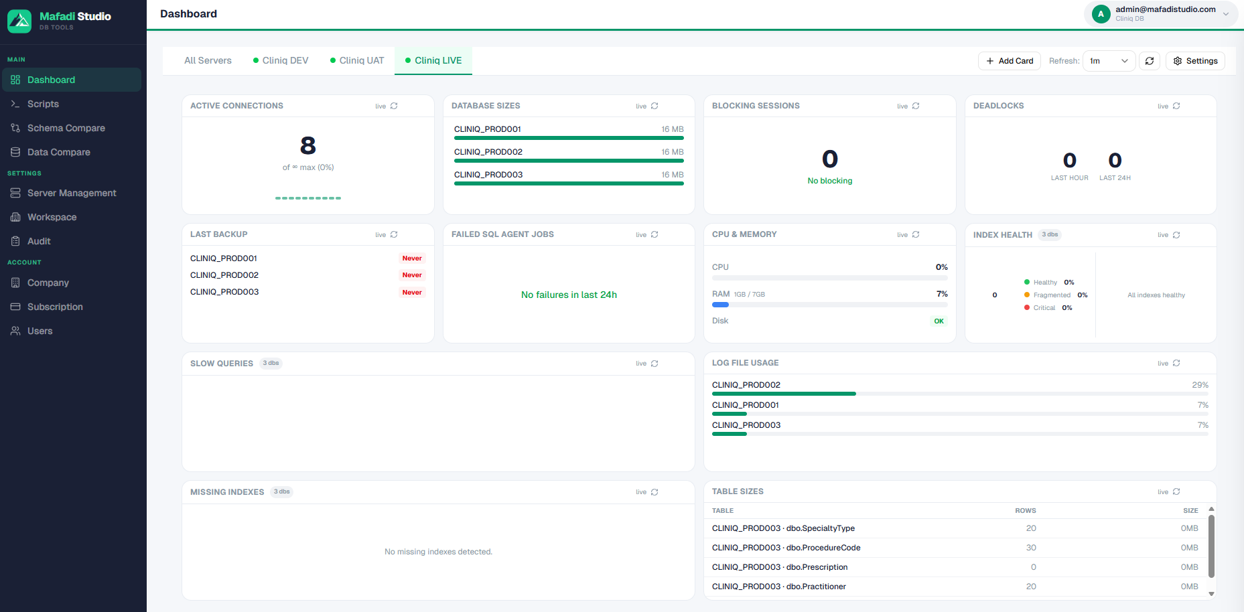The width and height of the screenshot is (1244, 612).
Task: Refresh the Active Connections card
Action: 394,106
